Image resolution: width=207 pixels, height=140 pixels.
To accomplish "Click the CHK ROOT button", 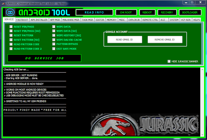I will pos(126,12).
